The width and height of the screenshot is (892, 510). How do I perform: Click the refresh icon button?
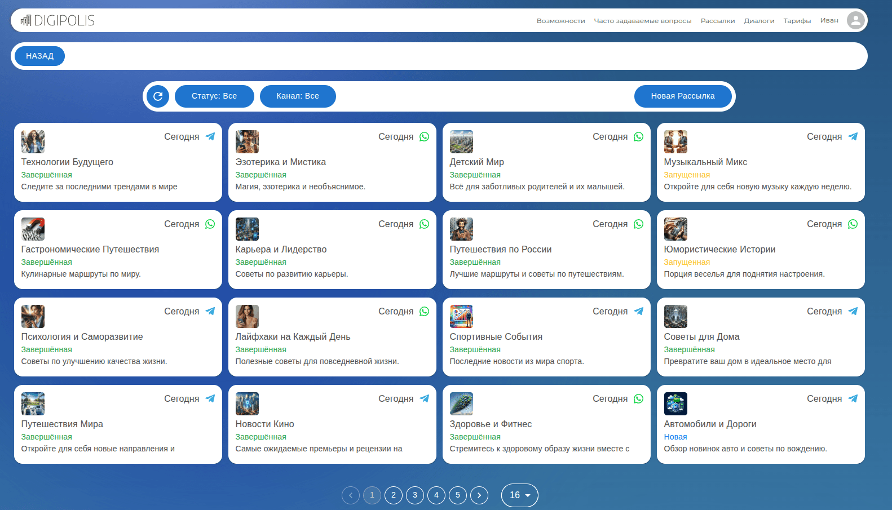(158, 96)
